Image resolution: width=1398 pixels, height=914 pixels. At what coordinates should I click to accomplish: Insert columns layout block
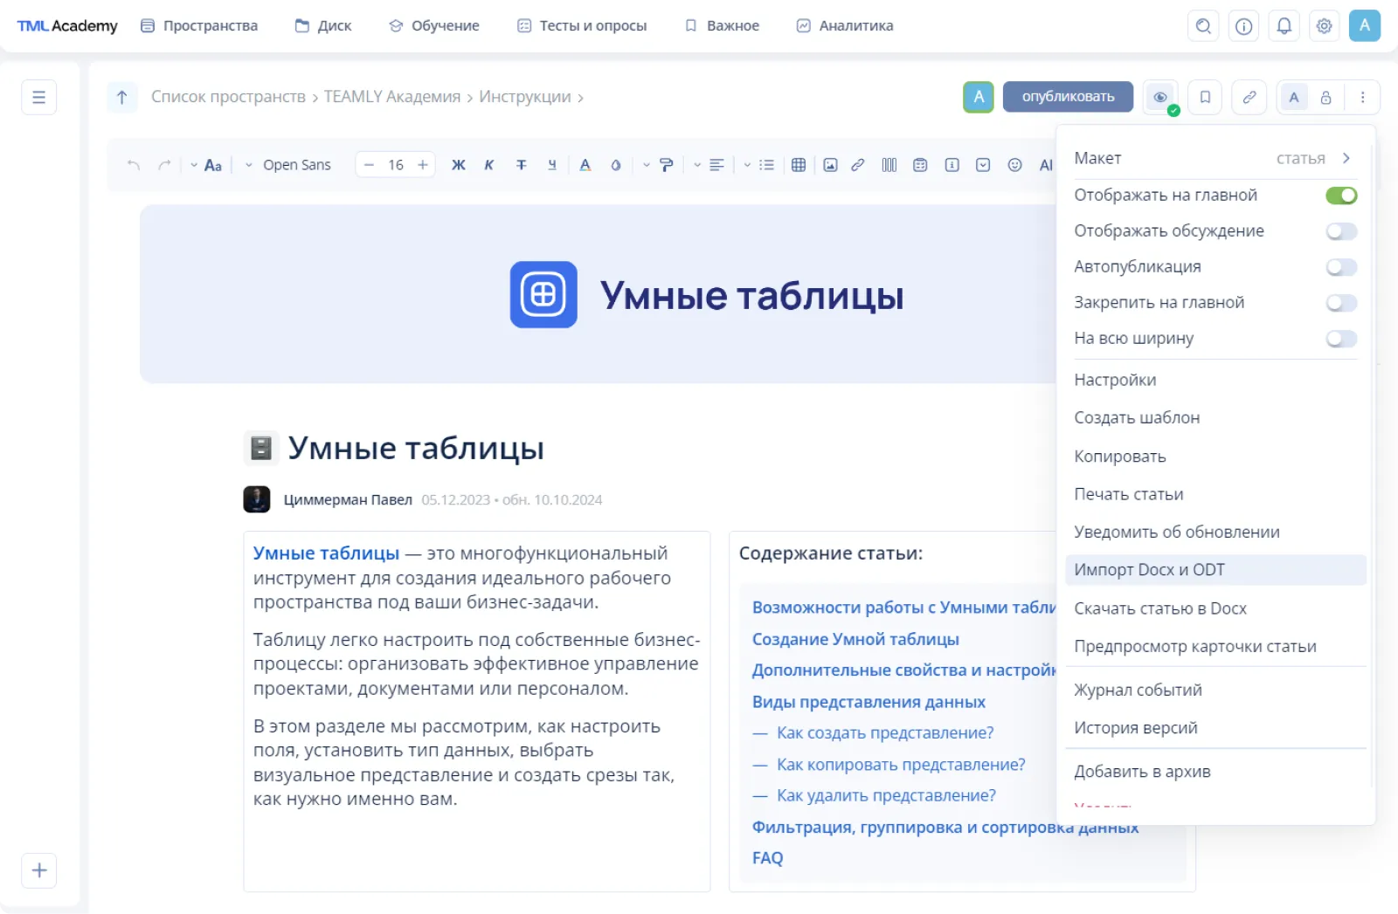point(889,165)
